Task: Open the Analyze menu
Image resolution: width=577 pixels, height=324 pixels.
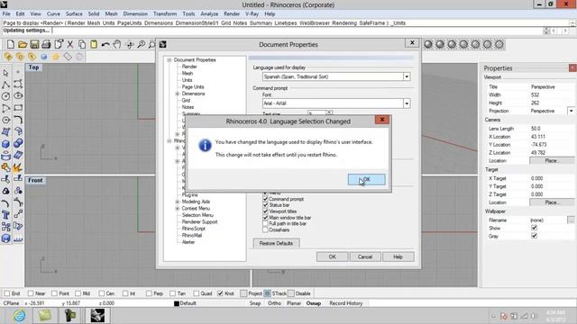Action: (x=209, y=14)
